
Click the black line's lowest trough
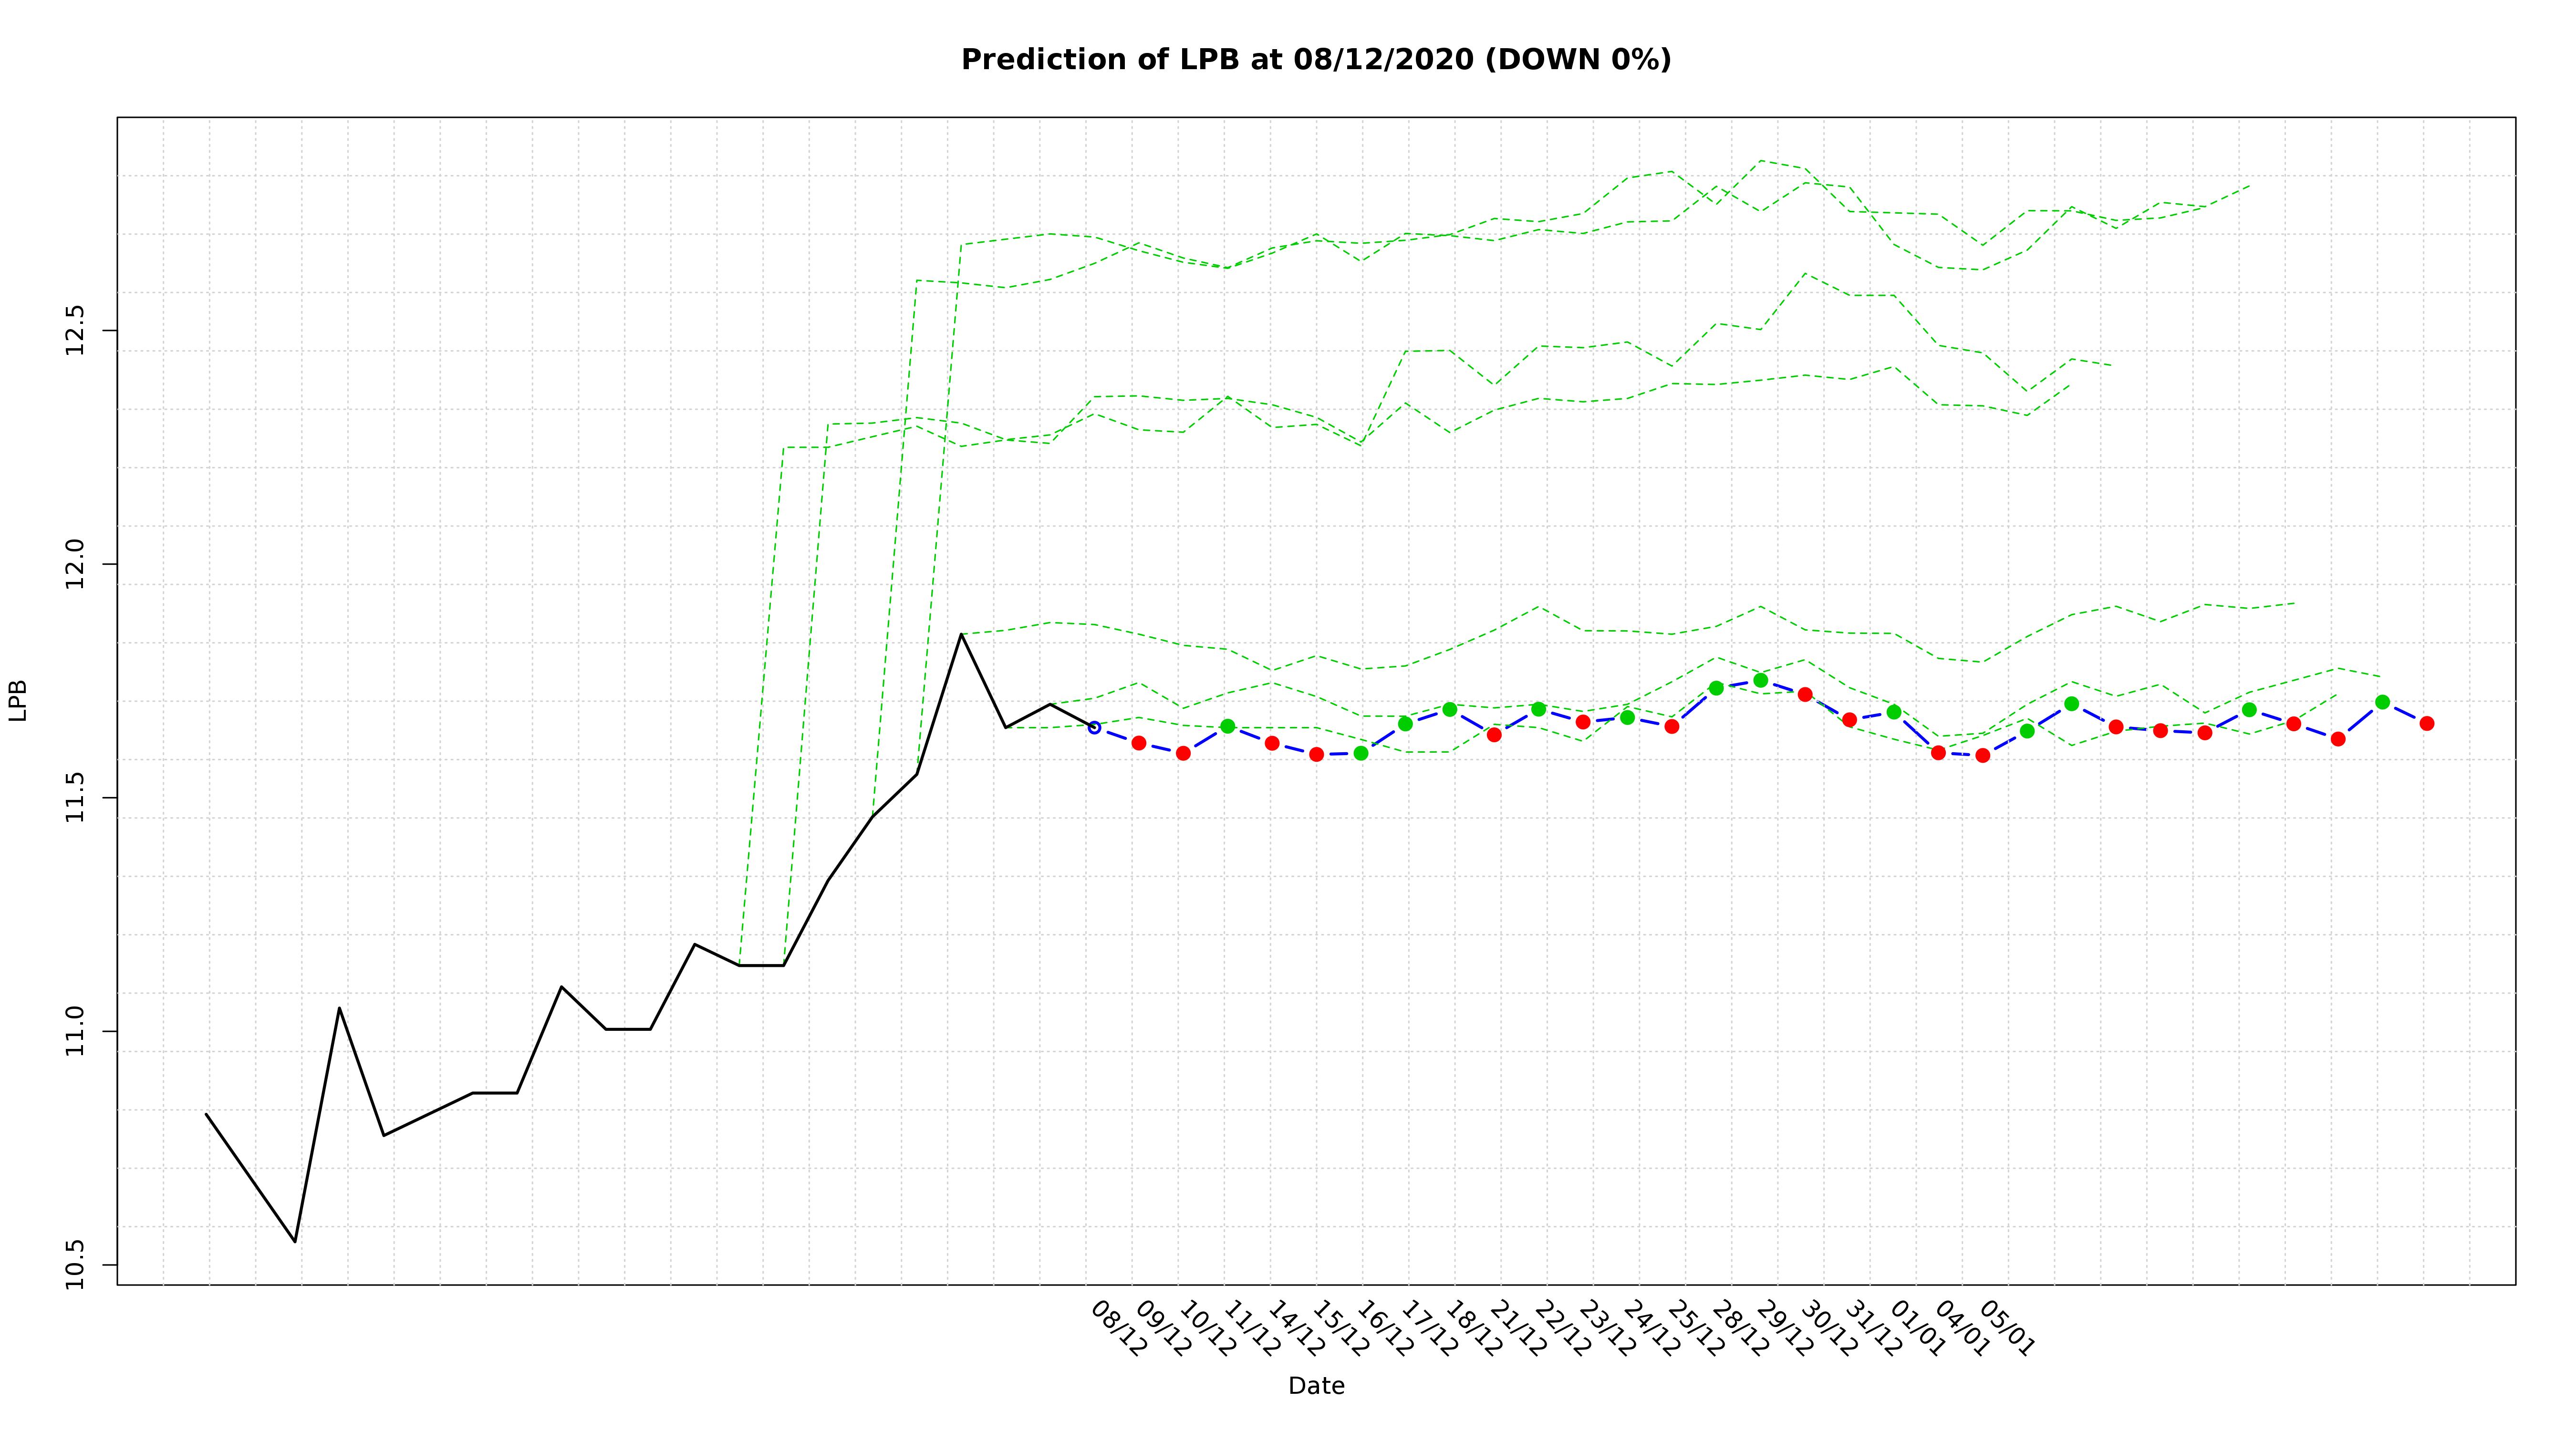click(x=295, y=1241)
